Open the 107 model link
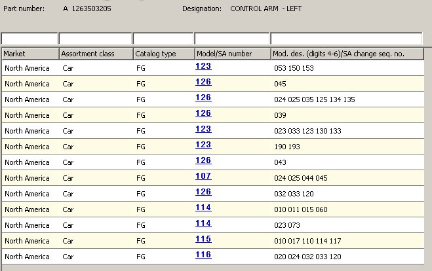Screen dimensions: 432x271 click(x=203, y=176)
